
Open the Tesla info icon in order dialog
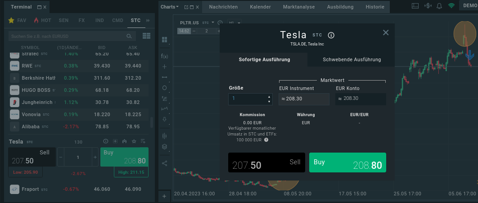click(x=331, y=36)
